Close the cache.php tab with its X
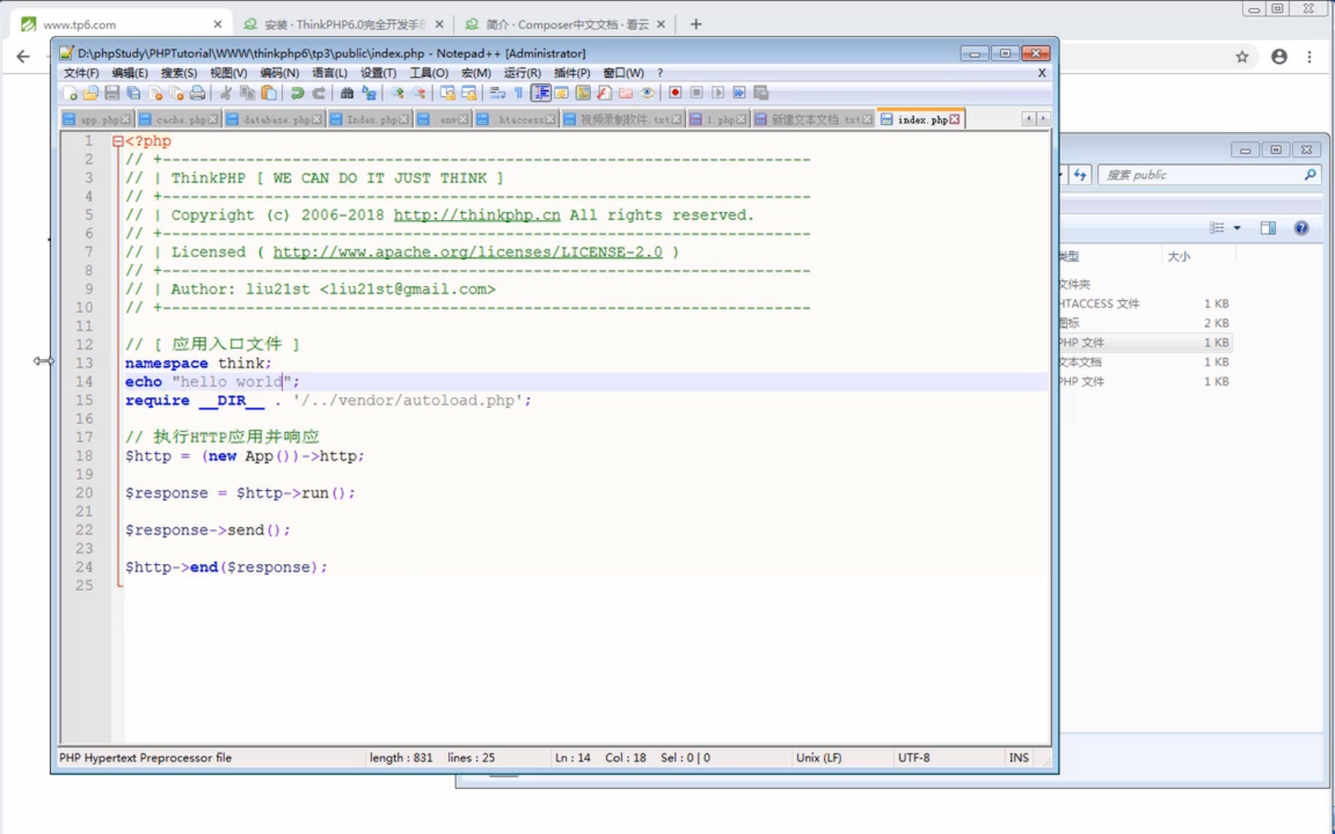Screen dimensions: 1335x834 point(212,119)
